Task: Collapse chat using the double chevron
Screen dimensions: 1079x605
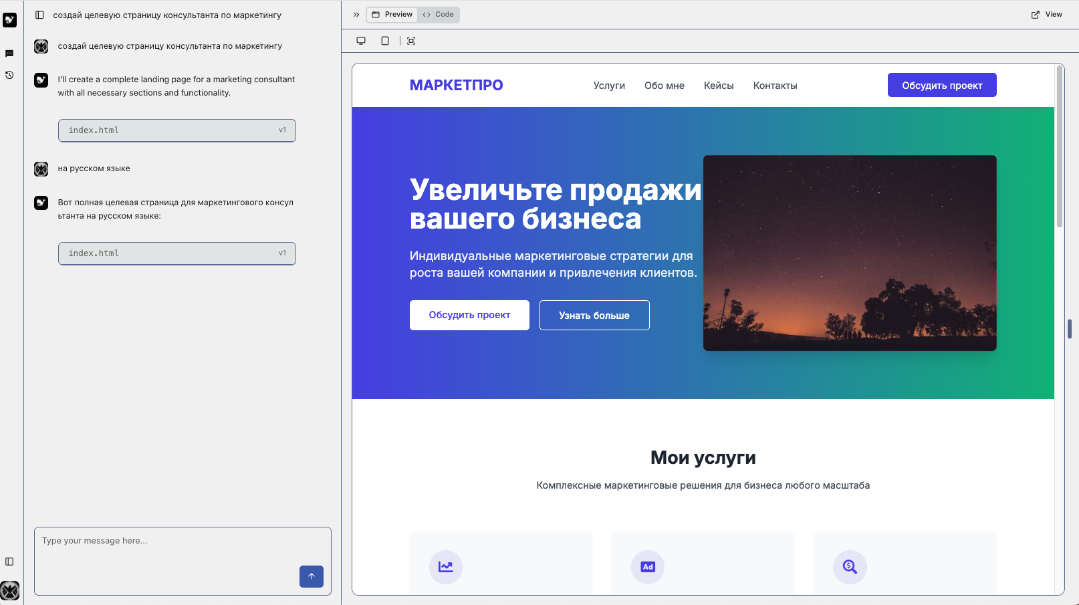Action: (356, 15)
